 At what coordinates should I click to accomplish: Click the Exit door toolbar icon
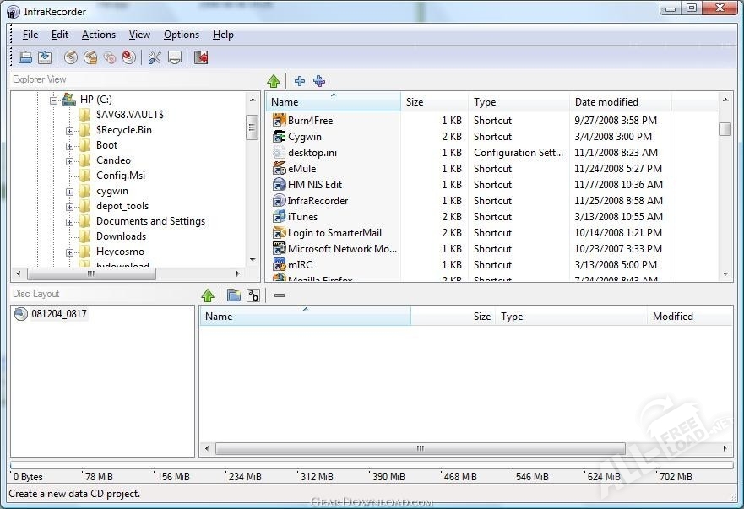coord(201,57)
